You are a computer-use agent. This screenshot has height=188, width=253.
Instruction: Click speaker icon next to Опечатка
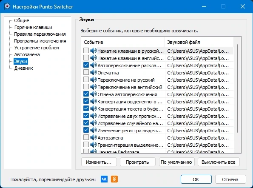point(93,72)
